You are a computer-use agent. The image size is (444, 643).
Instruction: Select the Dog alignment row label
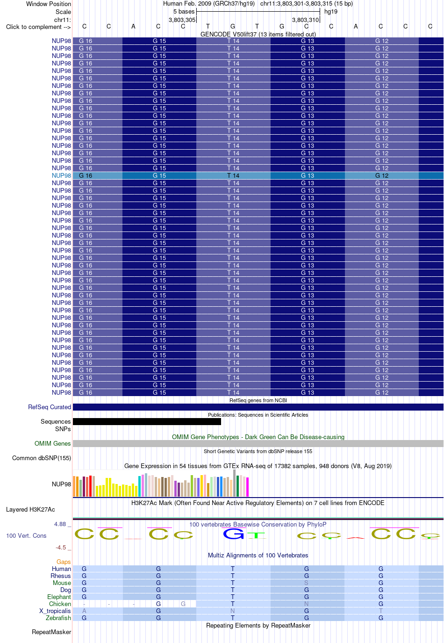(65, 590)
